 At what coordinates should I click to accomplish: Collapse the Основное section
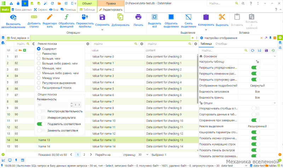click(x=275, y=56)
